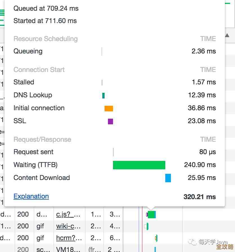The image size is (235, 252).
Task: Click the blue Content Download bar
Action: (x=168, y=178)
